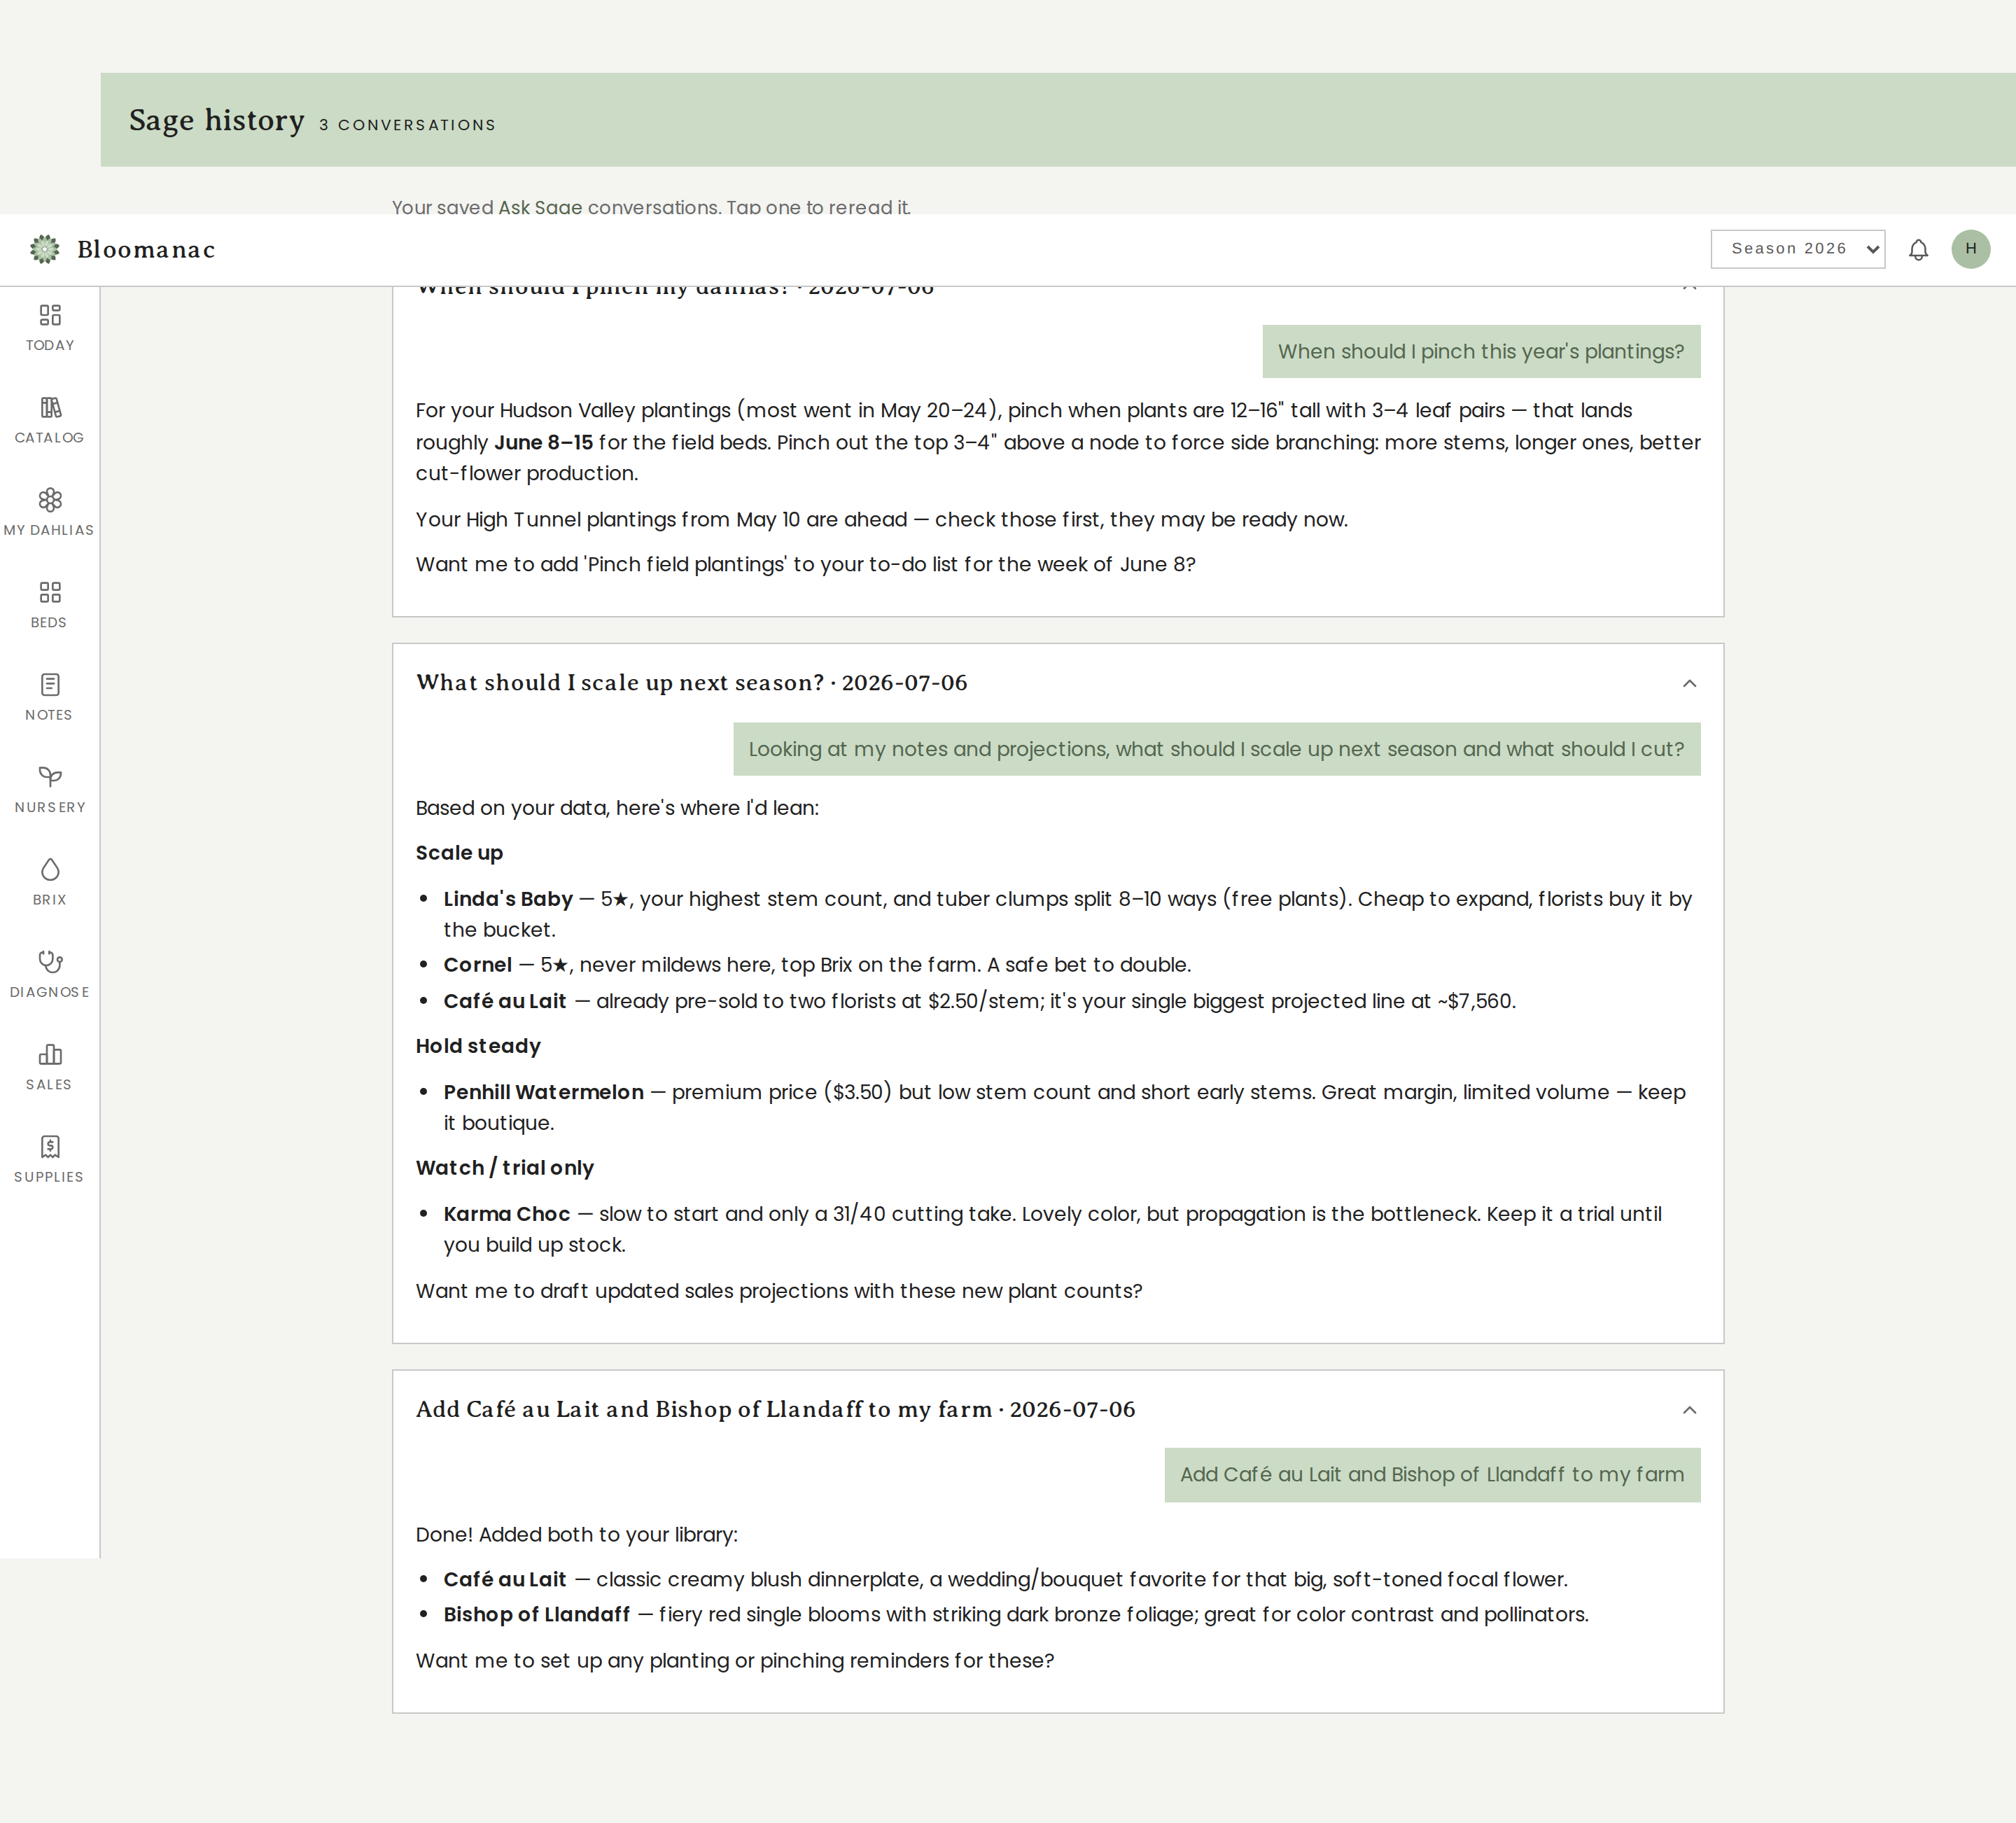Open the Diagnose tool
The image size is (2016, 1823).
click(x=50, y=975)
